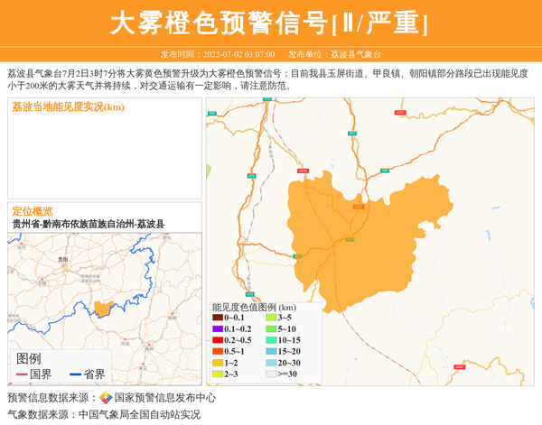542x425 pixels.
Task: Select the 15~20 km blue swatch
Action: 271,351
